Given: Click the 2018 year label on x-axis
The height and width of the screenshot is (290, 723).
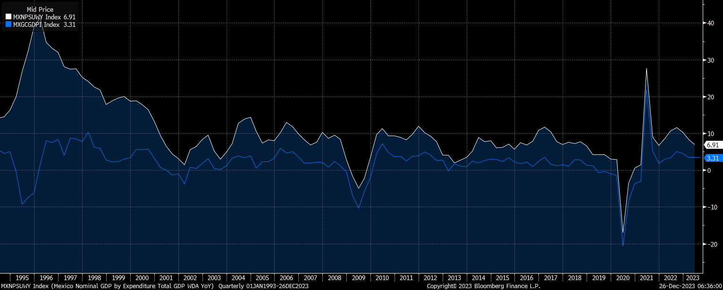Looking at the screenshot, I should click(x=575, y=278).
